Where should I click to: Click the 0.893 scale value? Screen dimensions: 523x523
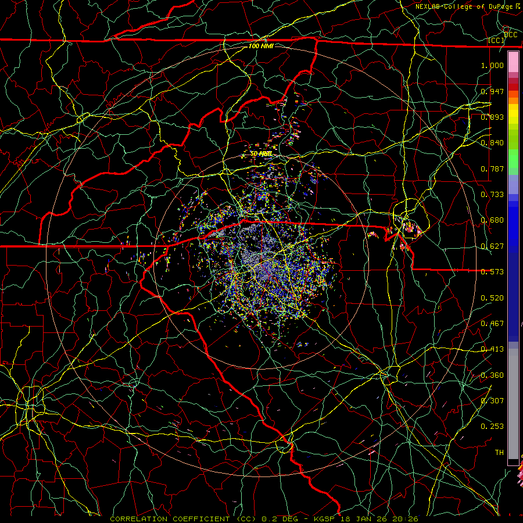[492, 117]
